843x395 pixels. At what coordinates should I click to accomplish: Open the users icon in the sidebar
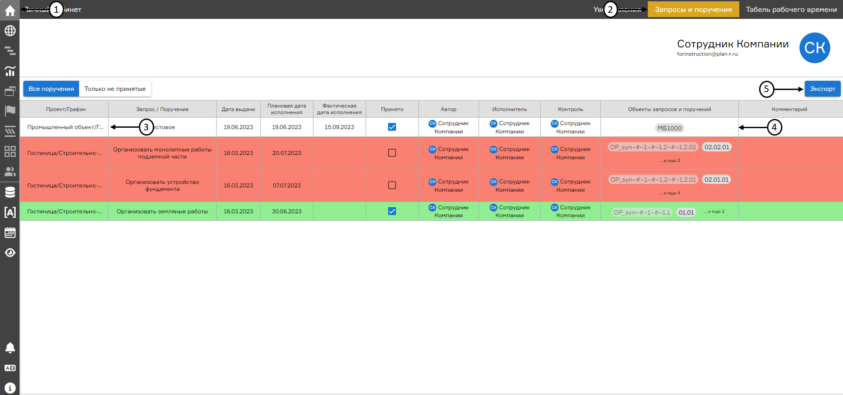(10, 172)
